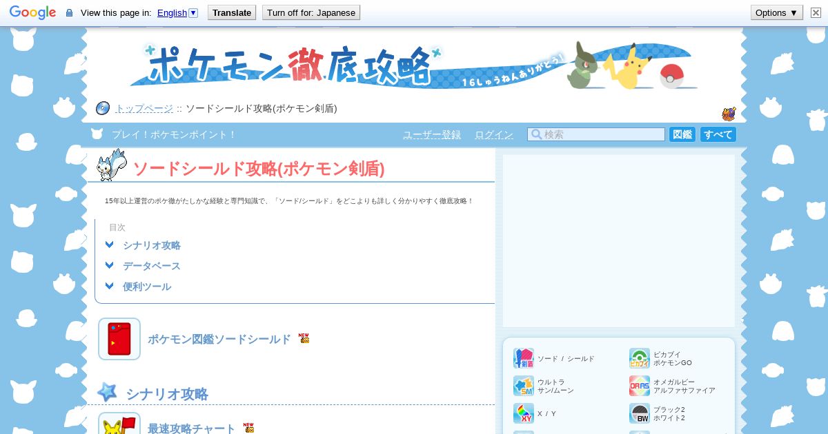Open プレイ！ポケモンポイント！ link
828x434 pixels.
coord(174,134)
